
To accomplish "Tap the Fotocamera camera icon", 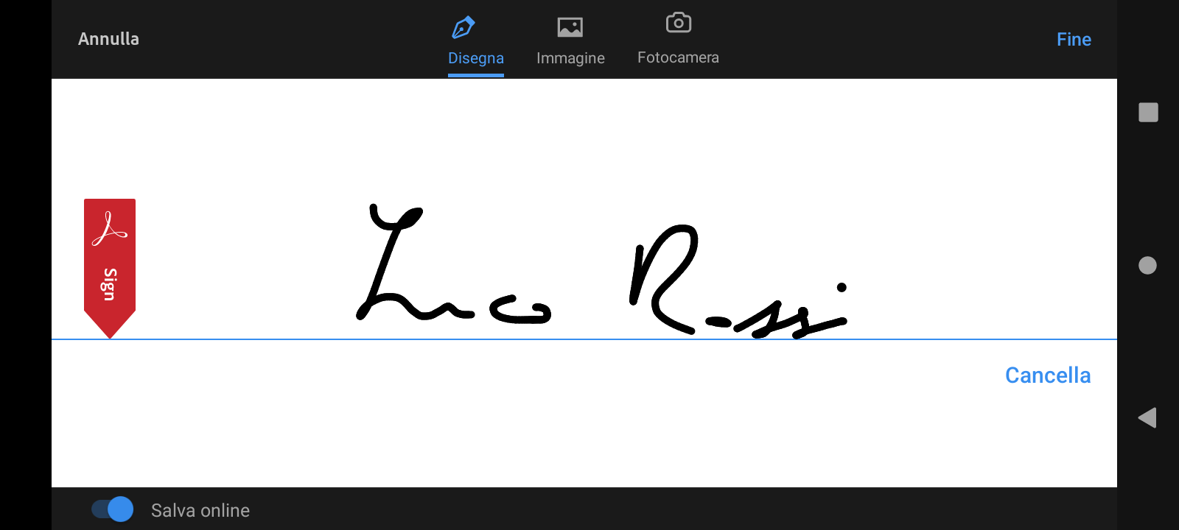I will (x=678, y=24).
